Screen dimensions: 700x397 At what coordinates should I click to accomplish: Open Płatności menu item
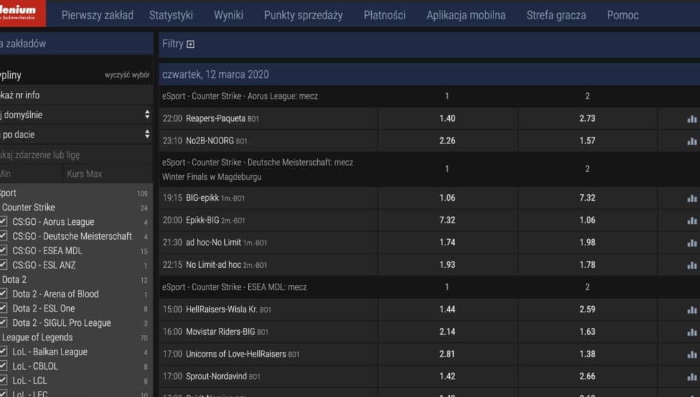click(384, 15)
